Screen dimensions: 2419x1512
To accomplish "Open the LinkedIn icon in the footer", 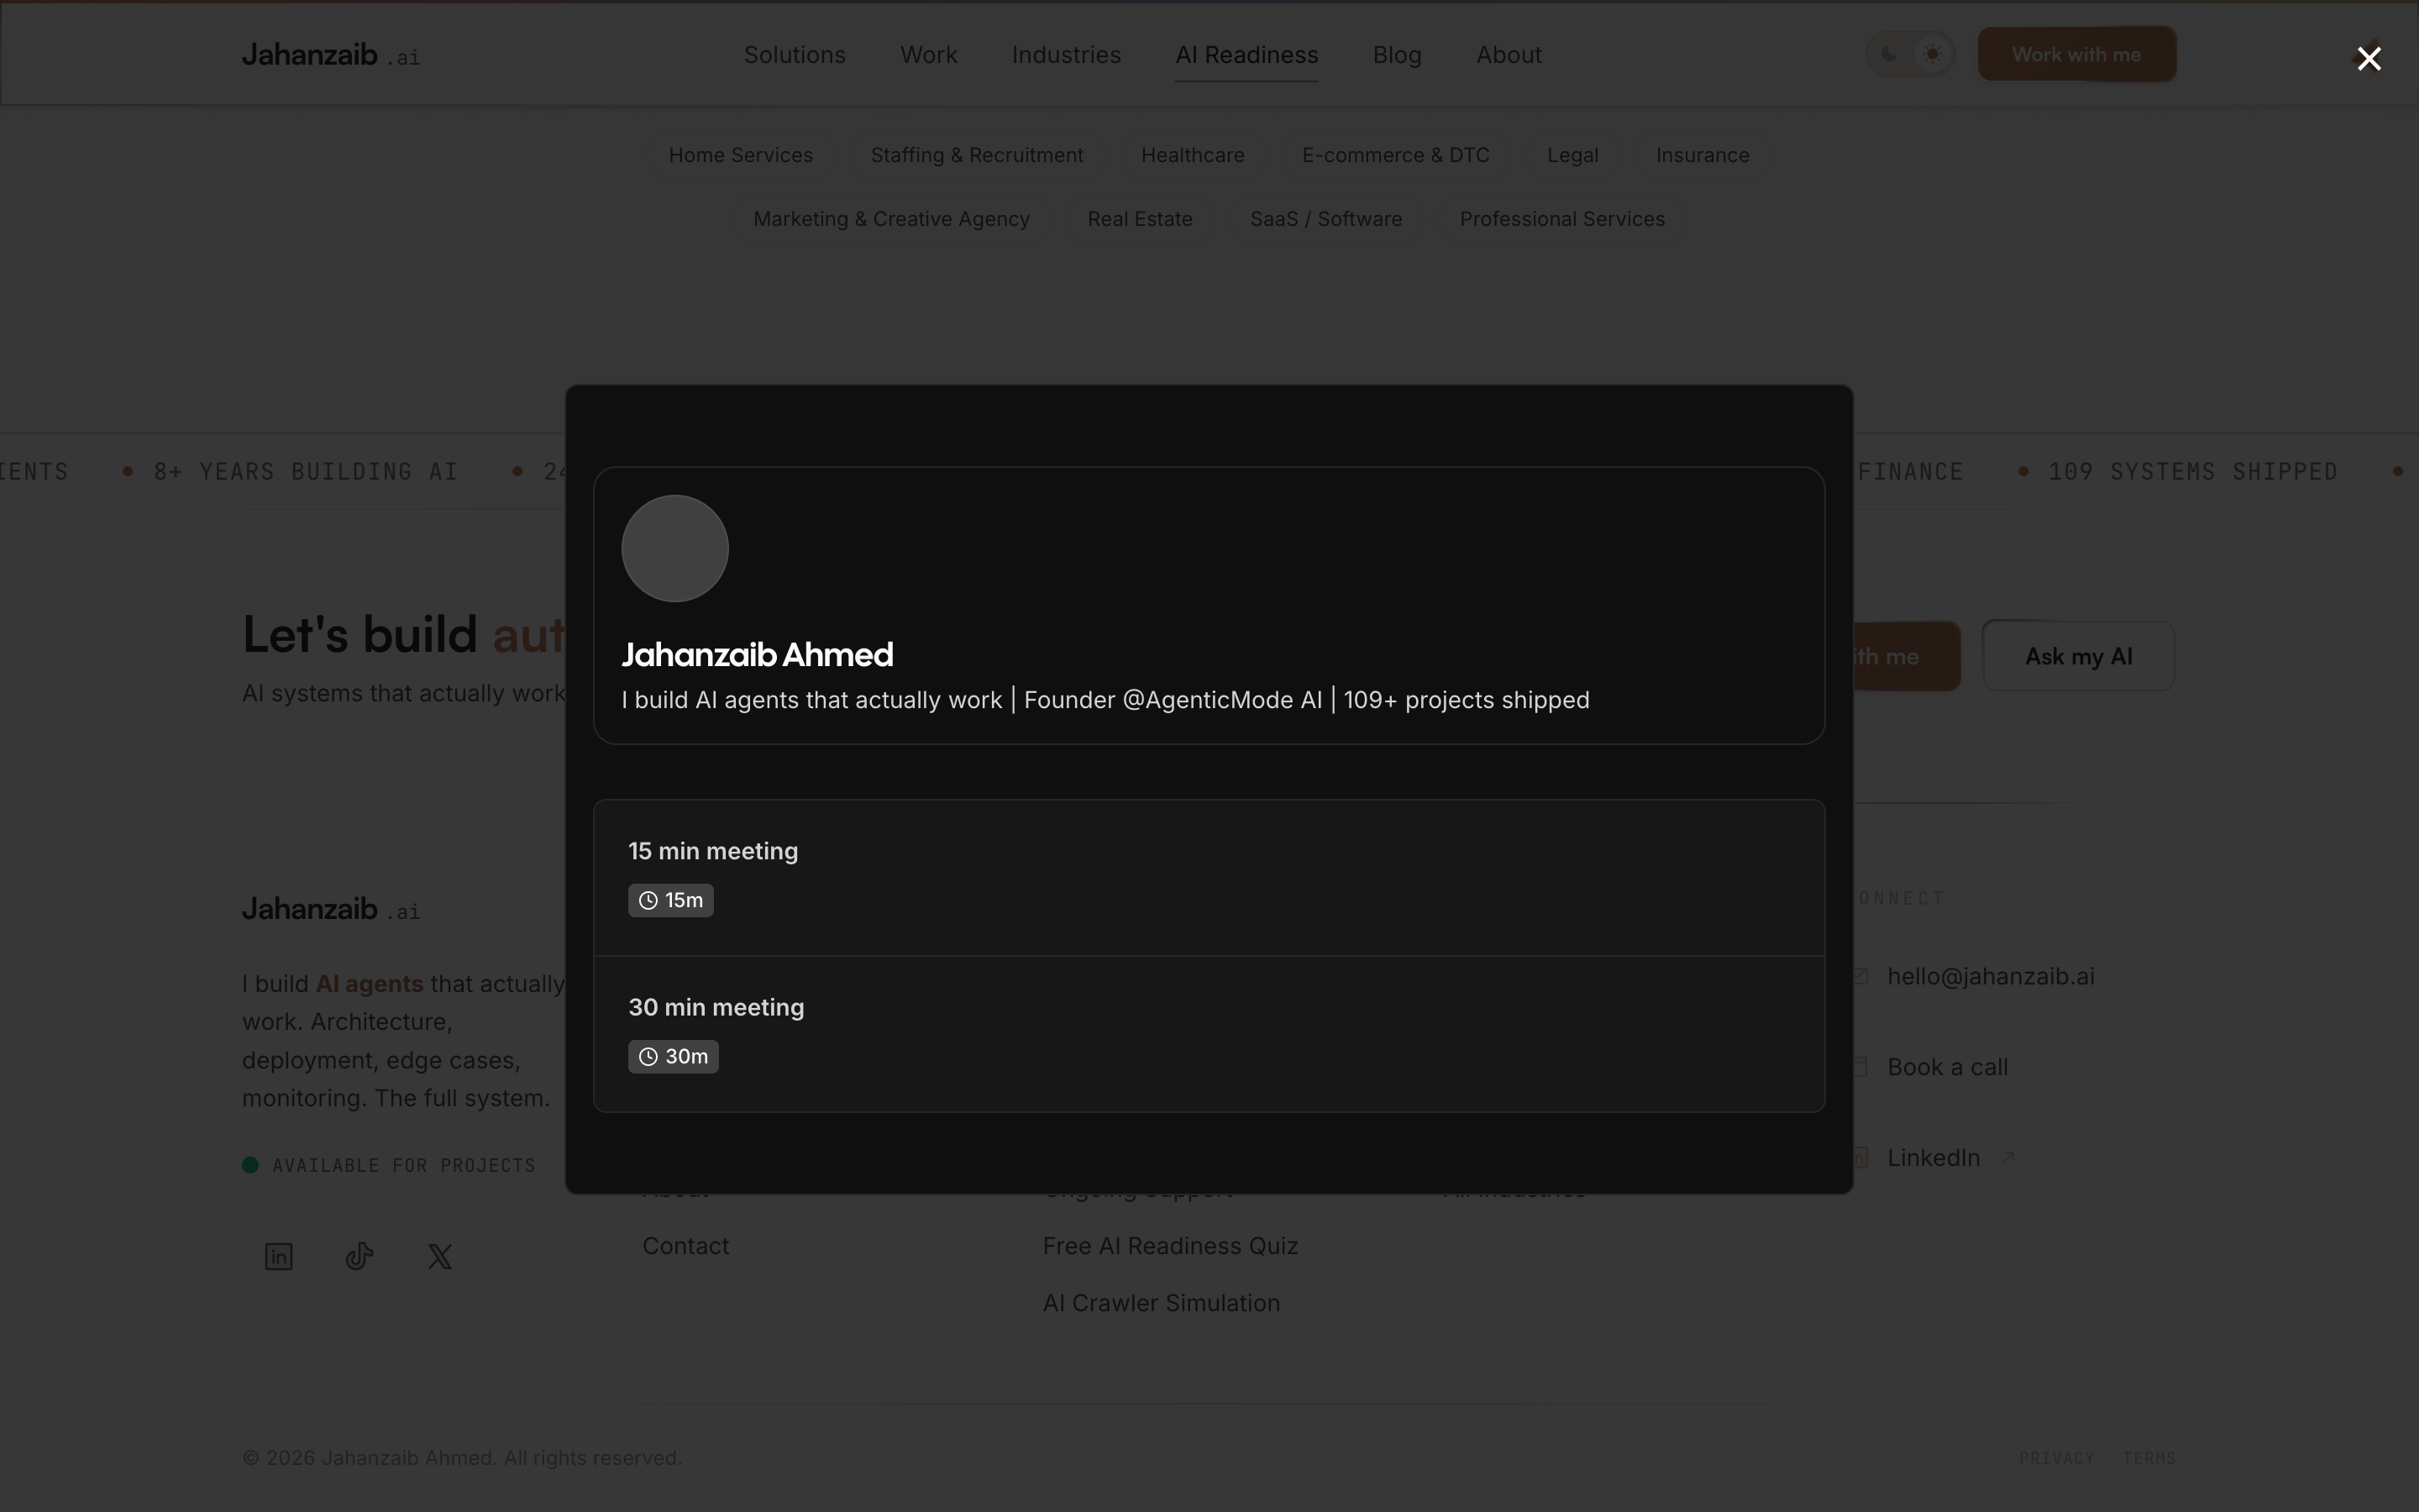I will (x=279, y=1256).
